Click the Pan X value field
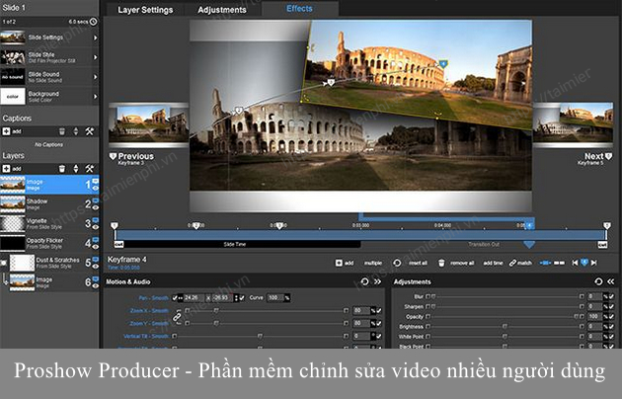 194,297
